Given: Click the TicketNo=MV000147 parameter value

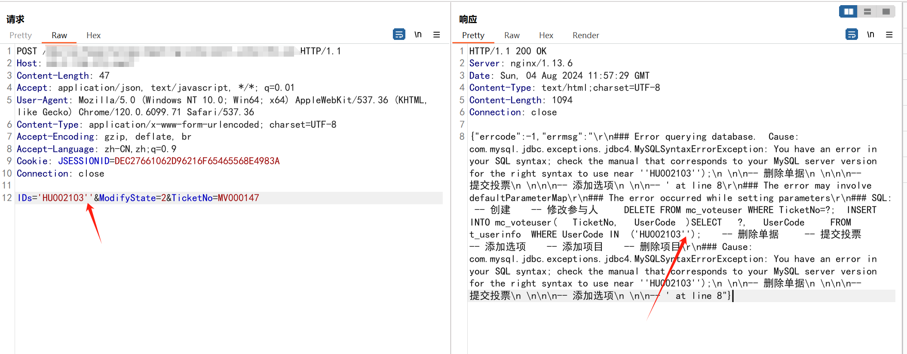Looking at the screenshot, I should tap(238, 198).
